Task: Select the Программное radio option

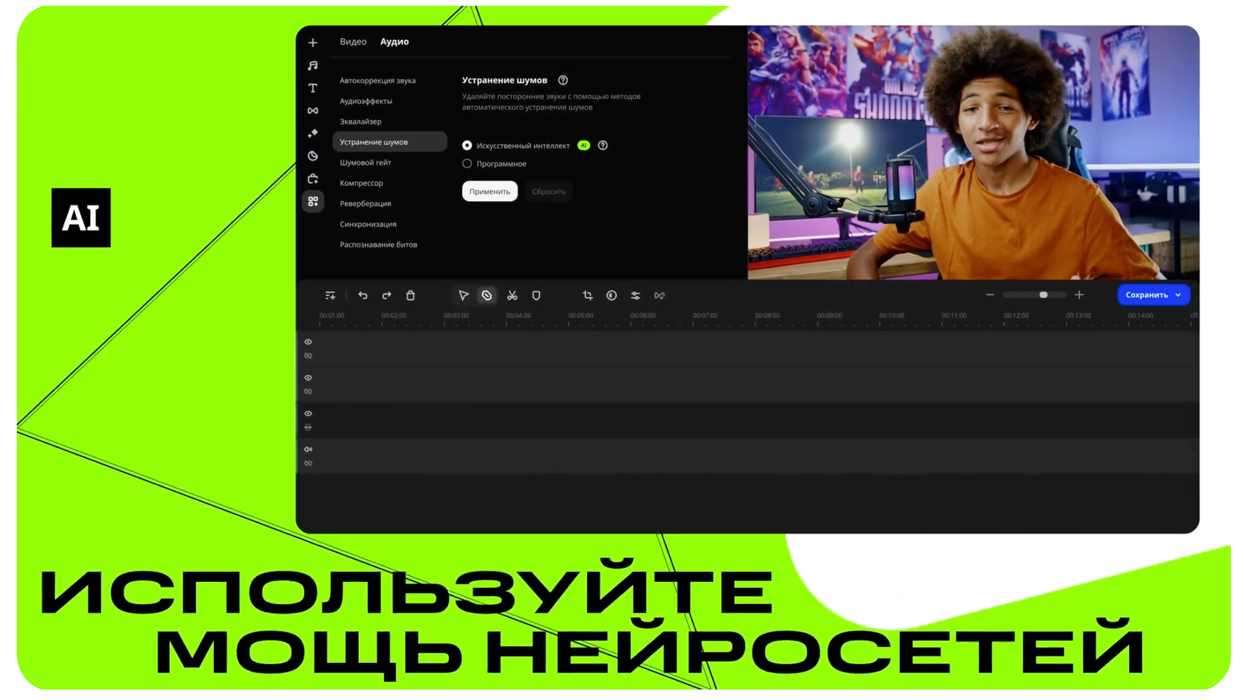Action: (467, 164)
